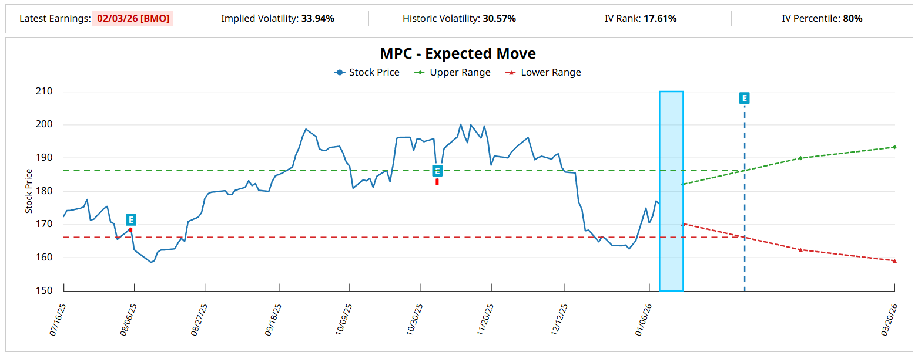Click the August earnings E marker

pyautogui.click(x=131, y=220)
